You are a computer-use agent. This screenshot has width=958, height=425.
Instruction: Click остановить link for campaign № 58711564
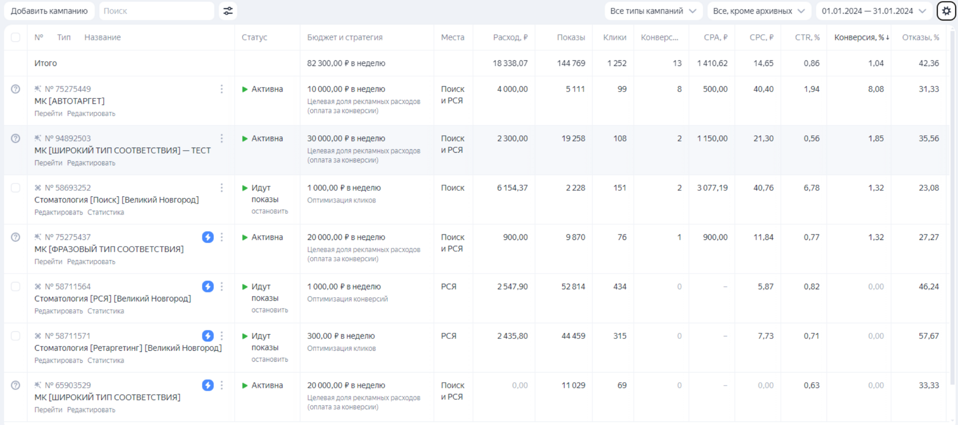coord(270,310)
